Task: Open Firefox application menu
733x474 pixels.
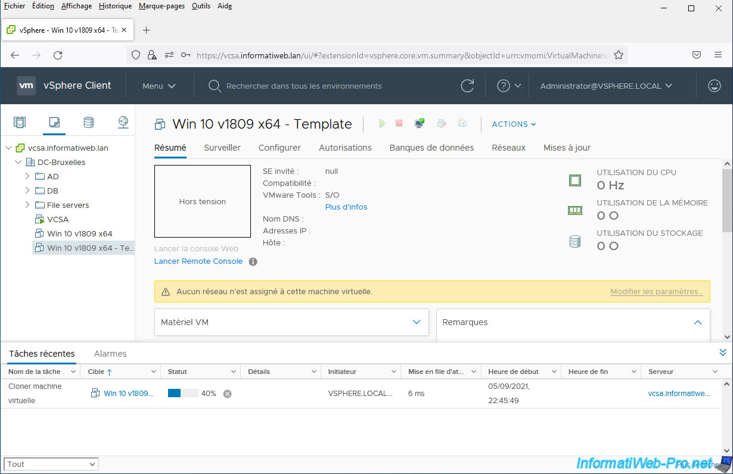Action: click(718, 55)
